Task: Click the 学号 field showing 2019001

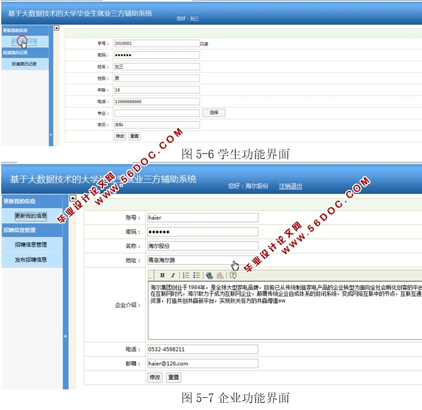Action: coord(157,43)
